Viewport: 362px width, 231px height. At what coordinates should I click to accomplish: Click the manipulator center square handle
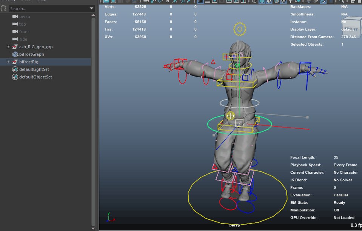click(239, 123)
